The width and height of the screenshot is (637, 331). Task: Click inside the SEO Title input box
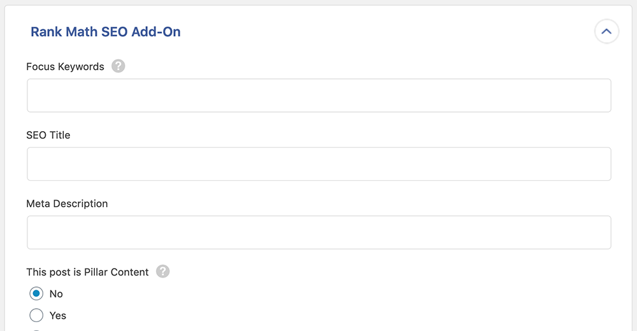318,164
